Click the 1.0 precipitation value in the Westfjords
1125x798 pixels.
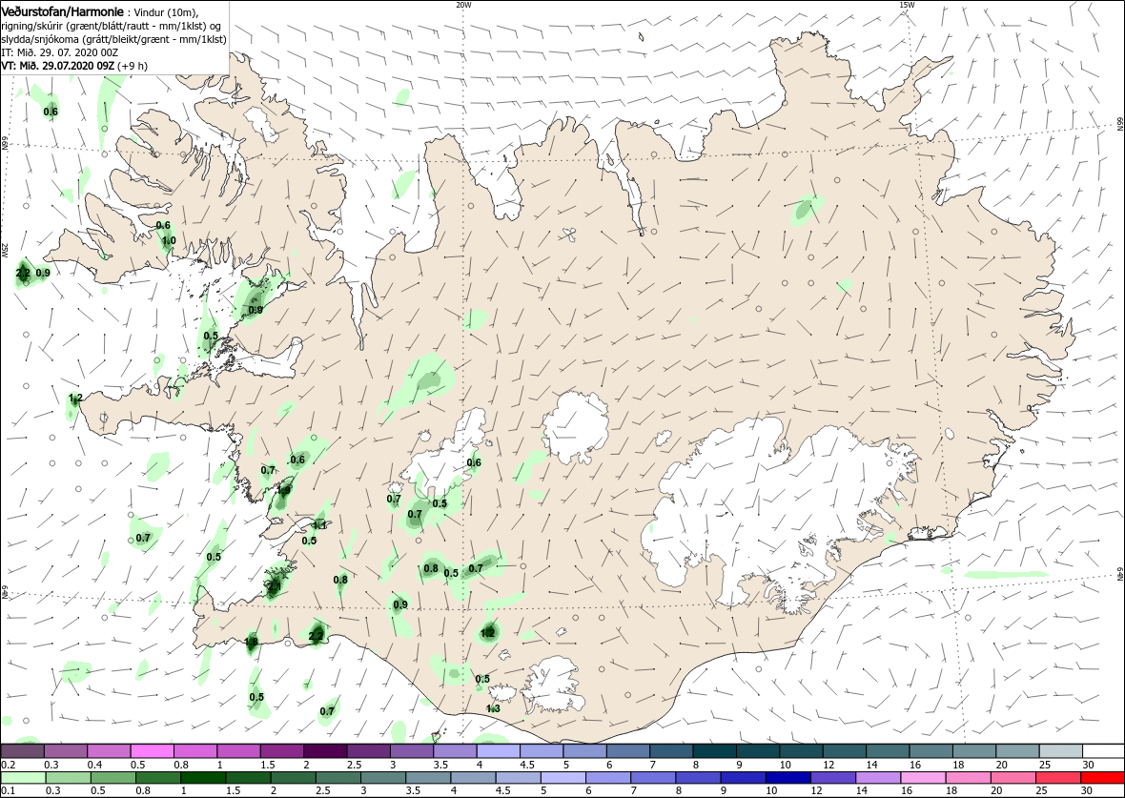click(x=168, y=240)
